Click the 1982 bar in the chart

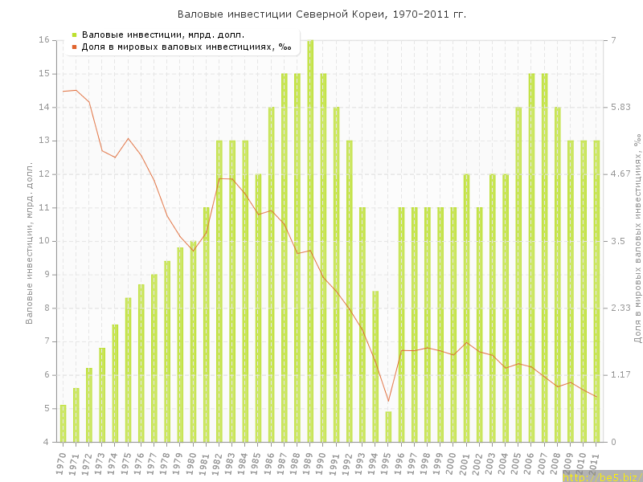(219, 291)
